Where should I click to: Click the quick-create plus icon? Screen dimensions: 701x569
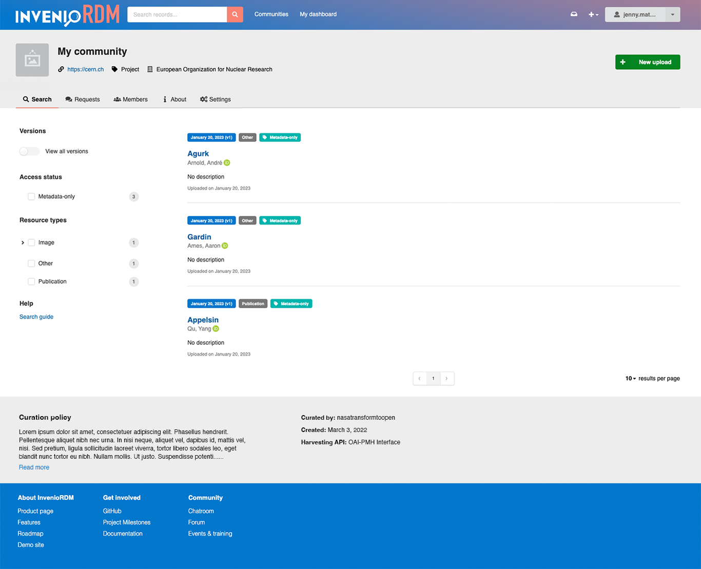point(591,14)
